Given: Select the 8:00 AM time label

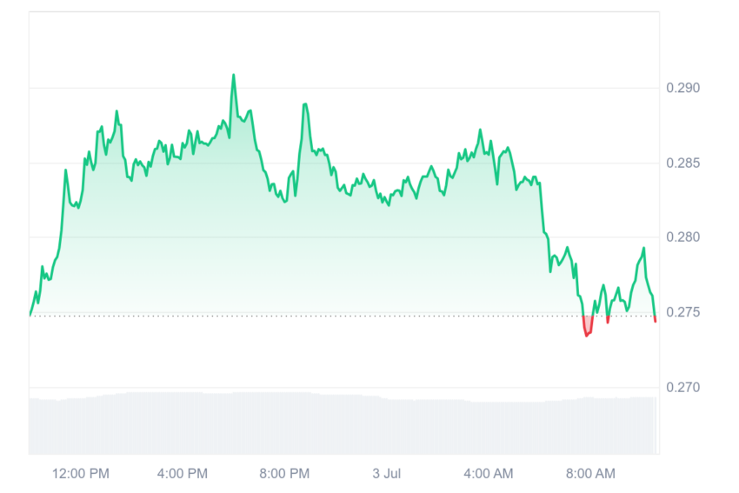Looking at the screenshot, I should [x=590, y=474].
